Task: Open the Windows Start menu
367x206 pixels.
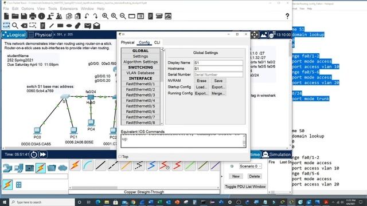Action: point(5,202)
